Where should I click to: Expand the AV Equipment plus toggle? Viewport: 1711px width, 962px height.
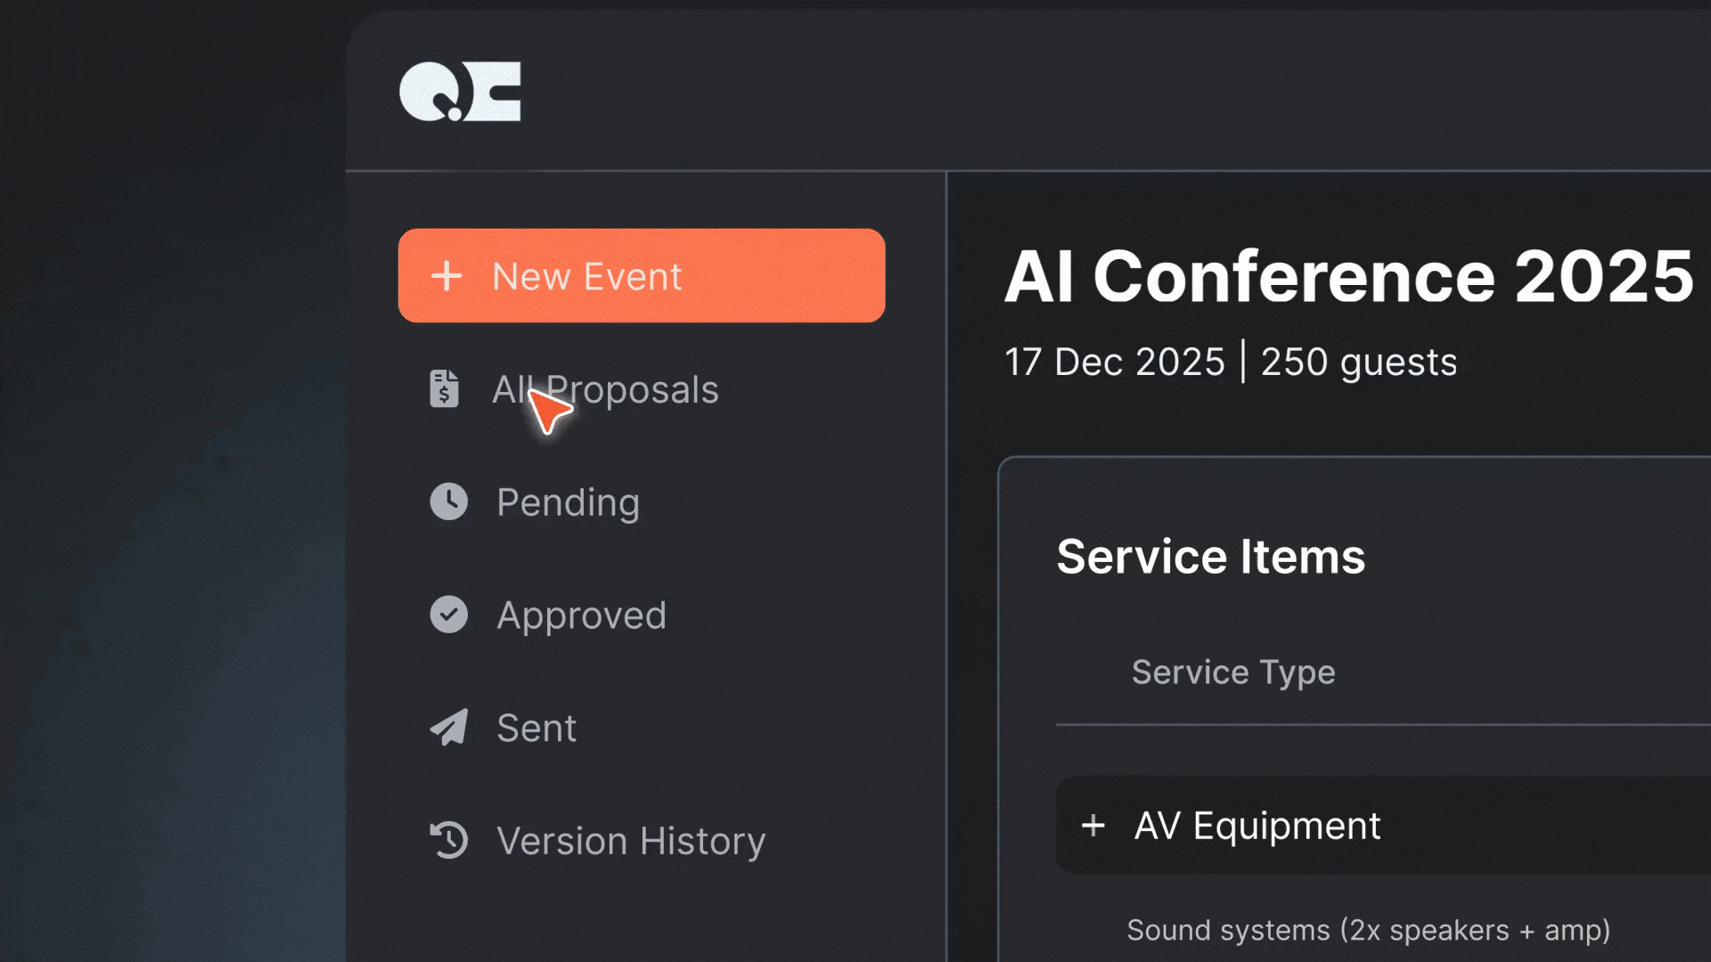pos(1093,826)
